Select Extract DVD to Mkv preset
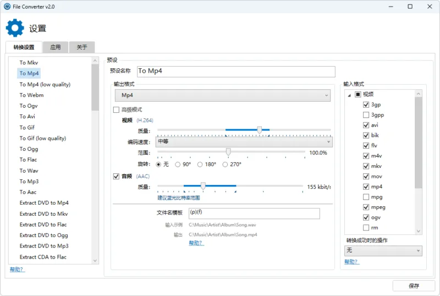 point(43,213)
